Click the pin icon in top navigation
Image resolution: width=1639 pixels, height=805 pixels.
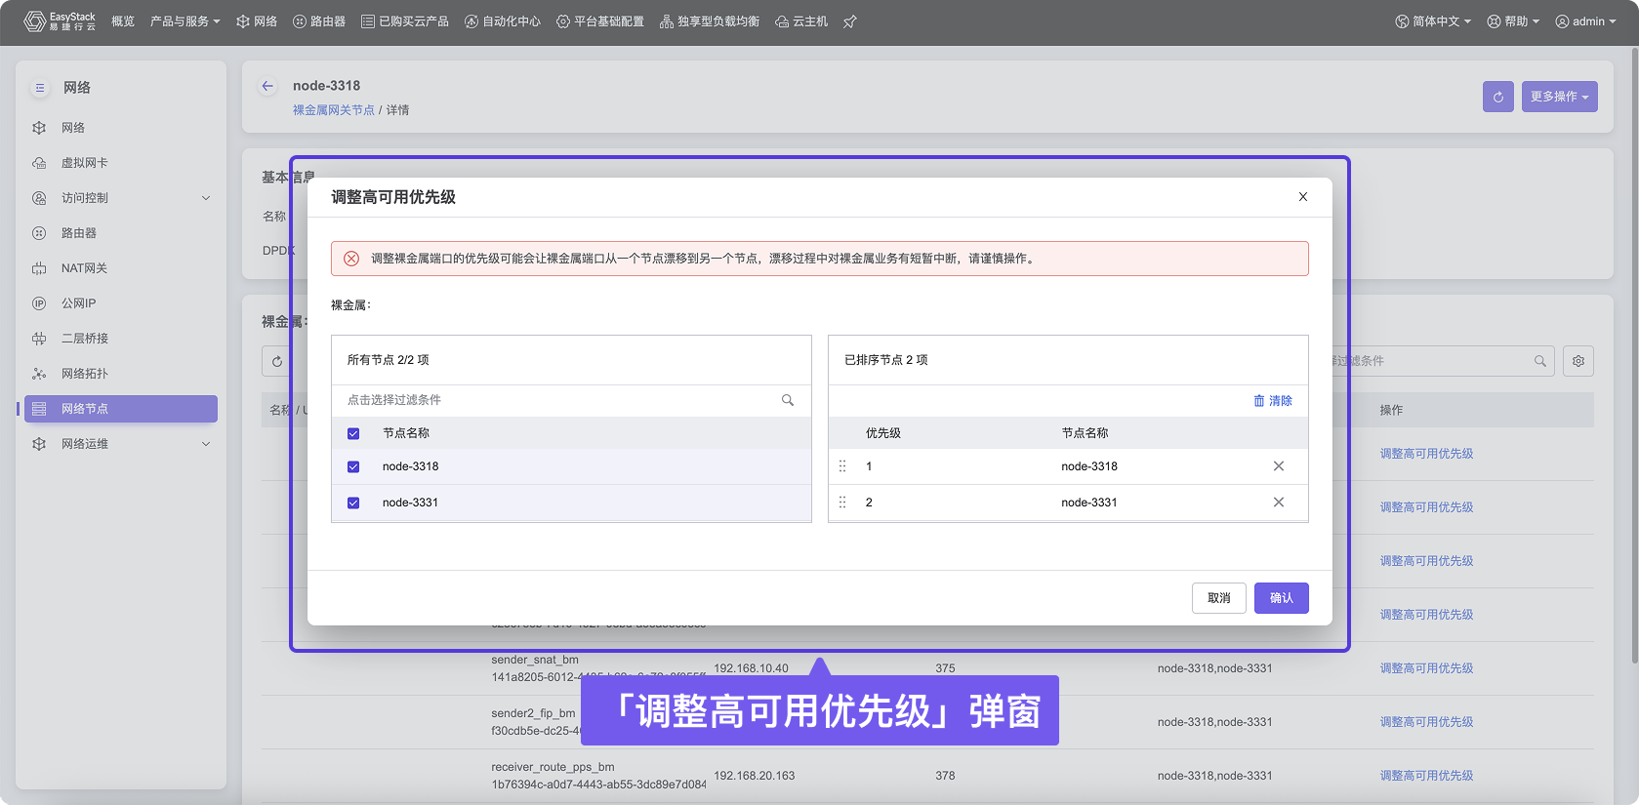pos(850,21)
